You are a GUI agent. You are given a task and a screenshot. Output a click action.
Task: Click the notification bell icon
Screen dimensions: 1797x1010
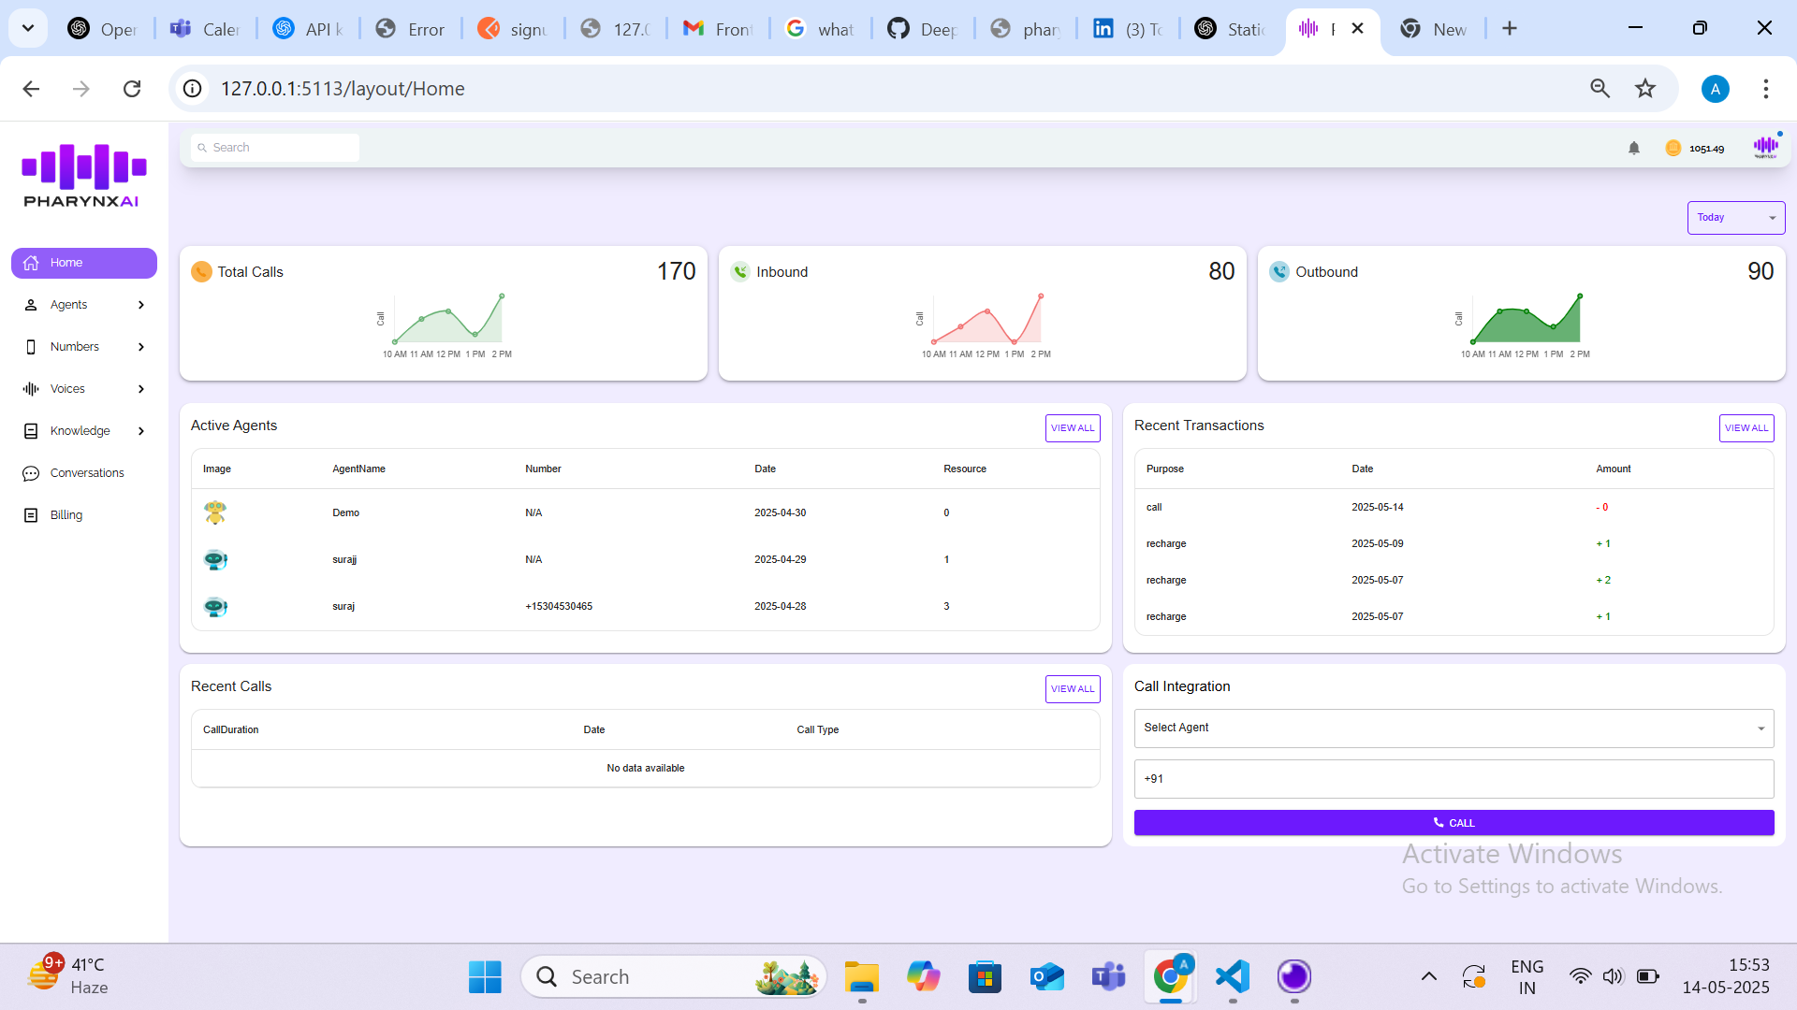1634,148
